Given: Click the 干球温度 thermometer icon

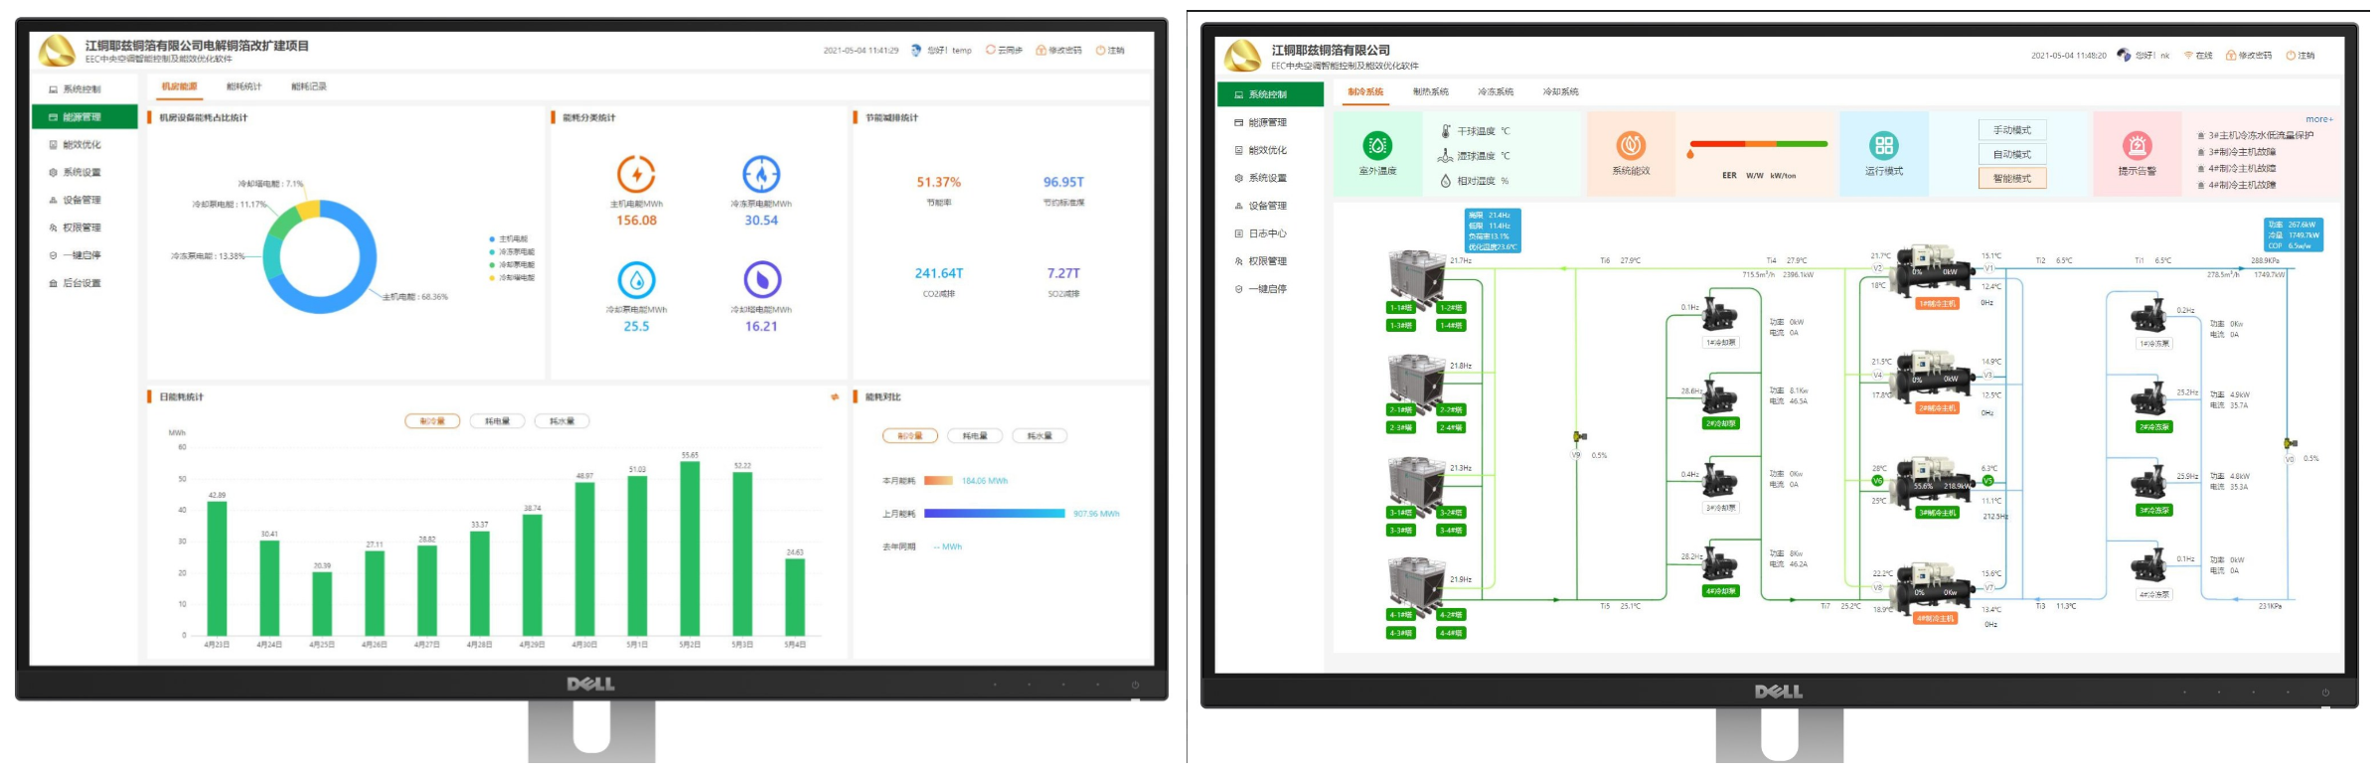Looking at the screenshot, I should [1446, 131].
